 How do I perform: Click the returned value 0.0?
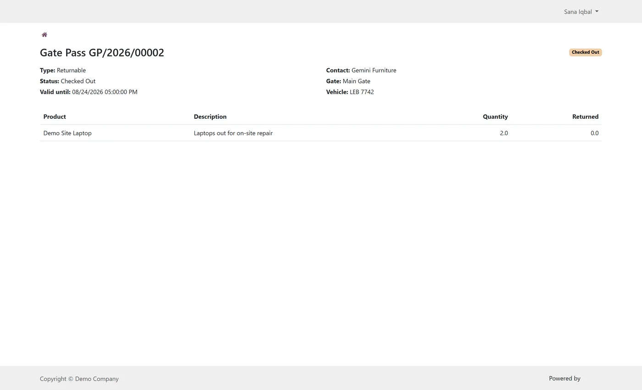tap(594, 133)
